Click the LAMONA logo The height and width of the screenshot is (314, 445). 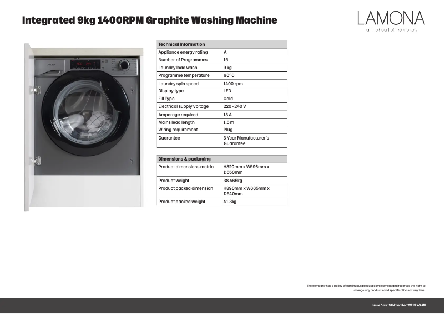(x=391, y=18)
